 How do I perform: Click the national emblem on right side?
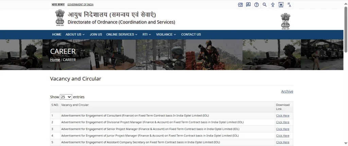pyautogui.click(x=285, y=21)
